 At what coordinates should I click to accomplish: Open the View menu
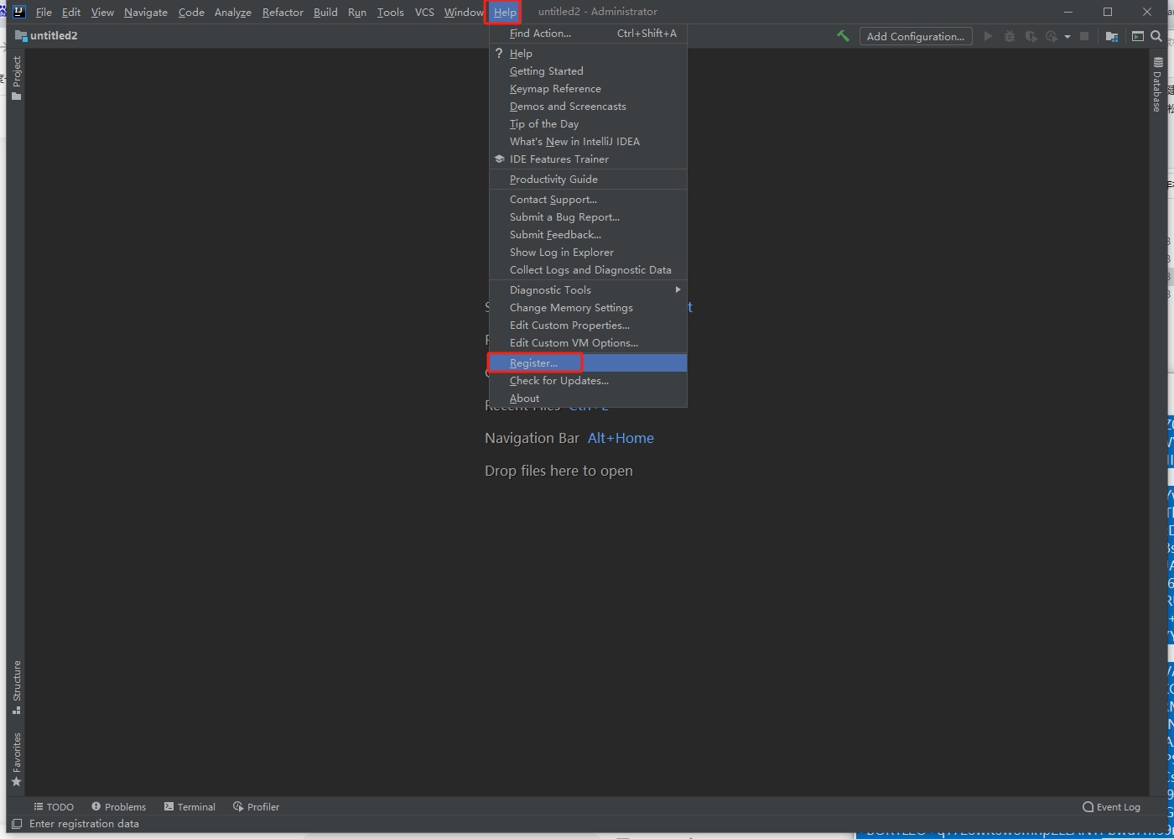pyautogui.click(x=102, y=12)
